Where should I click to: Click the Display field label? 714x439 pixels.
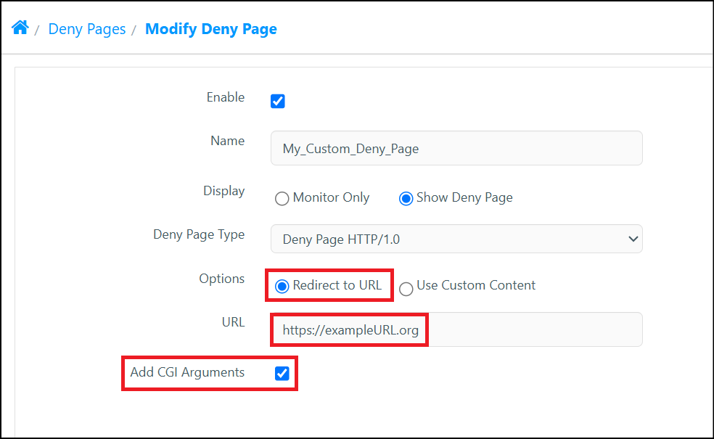pyautogui.click(x=223, y=191)
